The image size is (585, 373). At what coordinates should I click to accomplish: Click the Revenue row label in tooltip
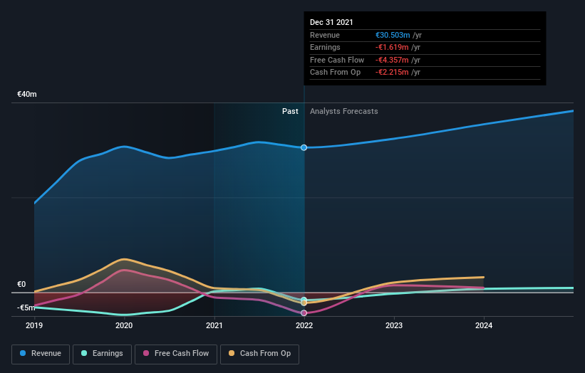coord(325,35)
